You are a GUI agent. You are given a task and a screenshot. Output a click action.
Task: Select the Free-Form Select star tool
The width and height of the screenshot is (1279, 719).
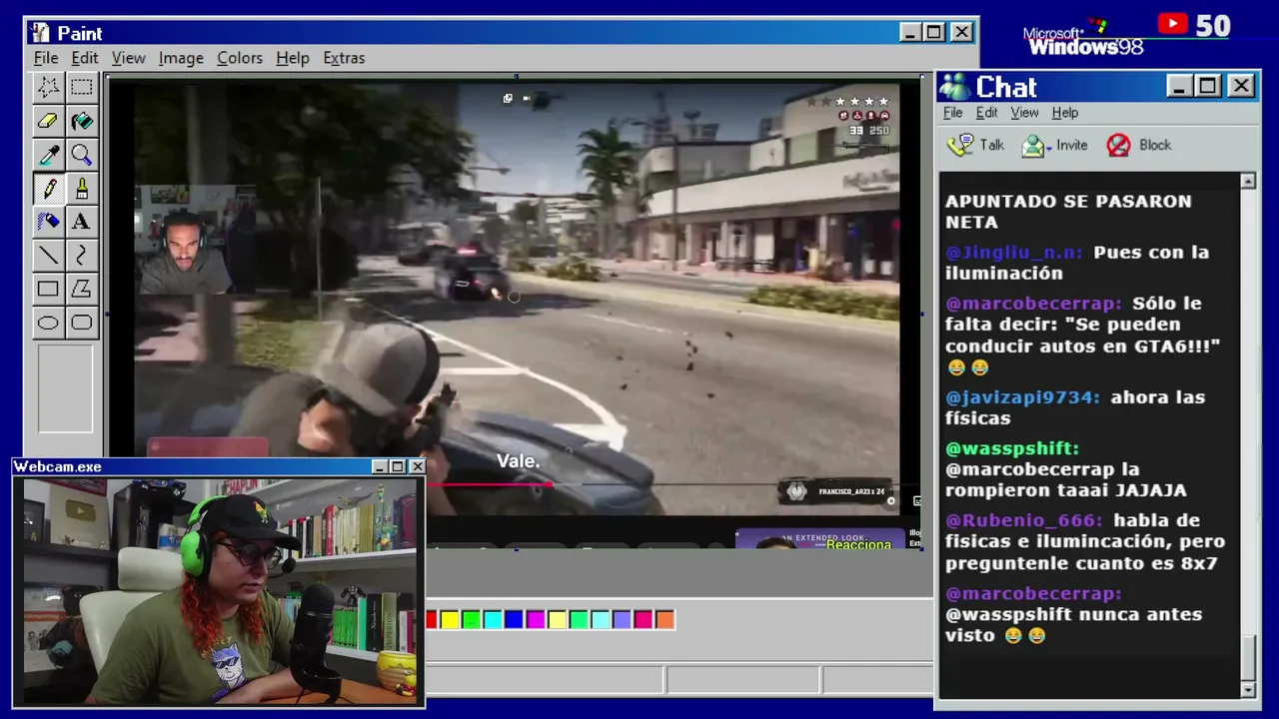pos(48,88)
